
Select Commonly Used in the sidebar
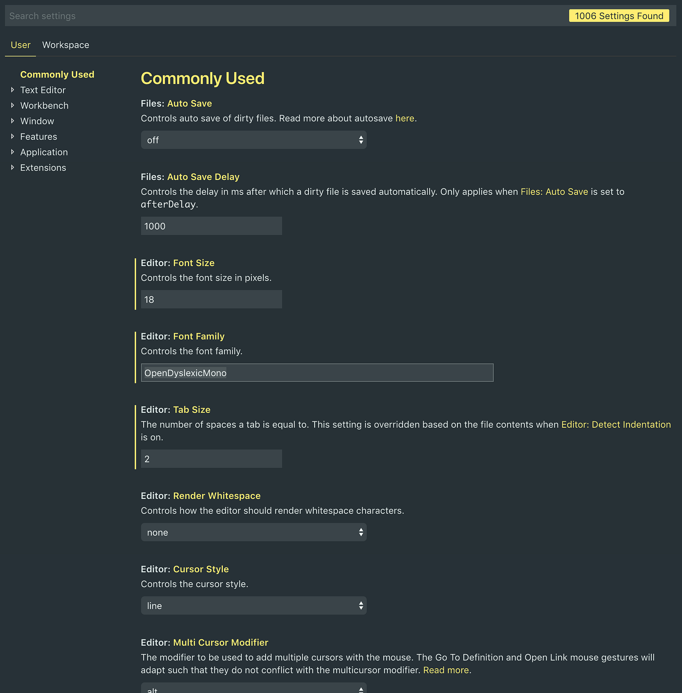point(57,75)
